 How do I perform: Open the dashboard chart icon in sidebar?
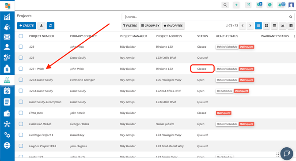pyautogui.click(x=7, y=17)
